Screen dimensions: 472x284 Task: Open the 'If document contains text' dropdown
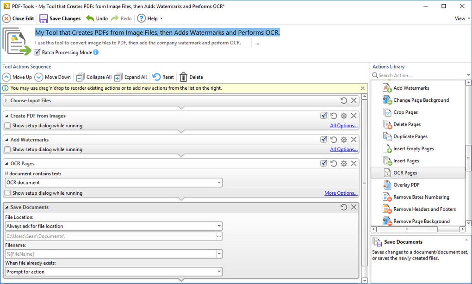[x=114, y=183]
